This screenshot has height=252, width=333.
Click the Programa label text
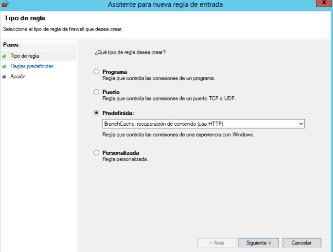[114, 72]
